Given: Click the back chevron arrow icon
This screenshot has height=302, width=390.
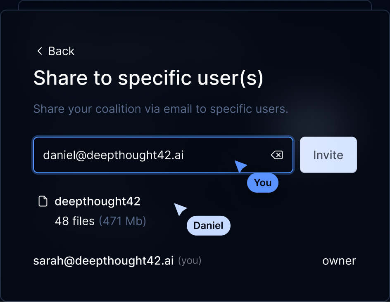Looking at the screenshot, I should tap(40, 51).
